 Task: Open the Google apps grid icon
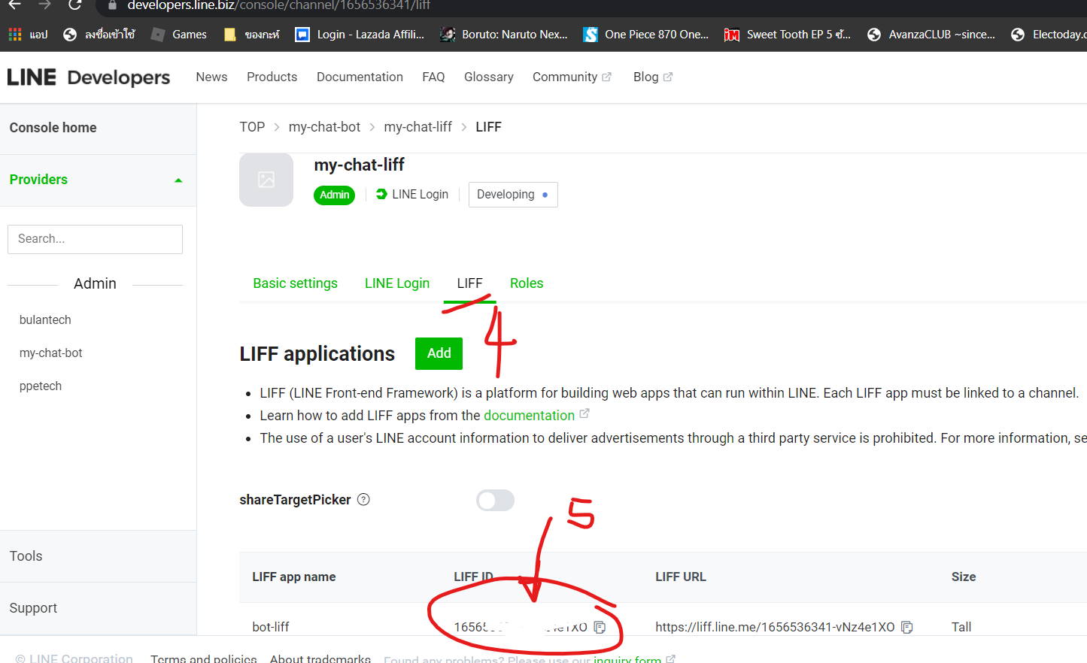pos(14,34)
